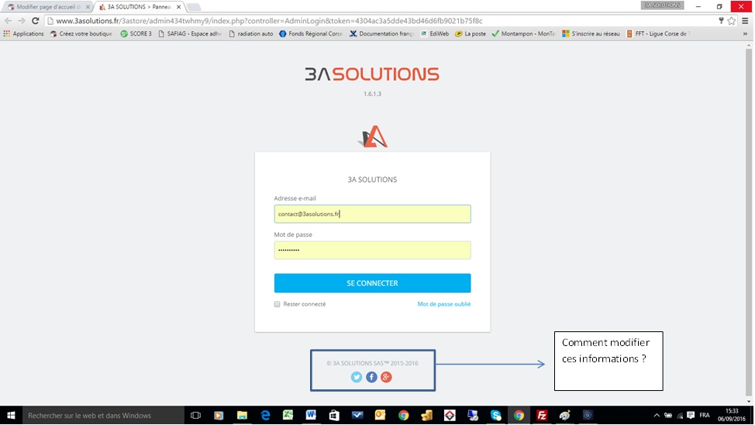Open Excel from the taskbar

288,416
